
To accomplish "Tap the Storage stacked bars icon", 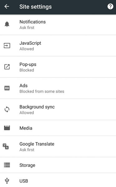I will pos(7,165).
